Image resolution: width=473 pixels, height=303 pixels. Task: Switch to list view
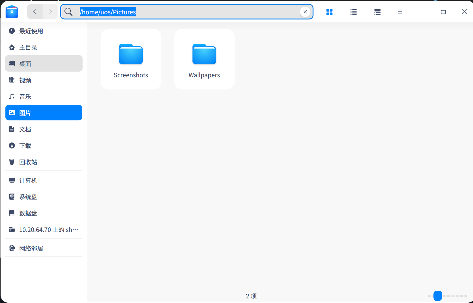354,12
